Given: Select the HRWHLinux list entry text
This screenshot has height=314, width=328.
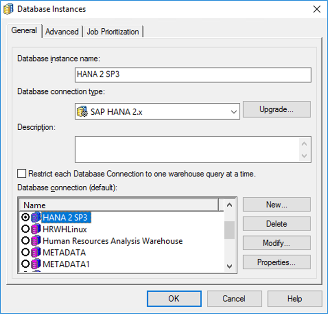Looking at the screenshot, I should click(x=65, y=229).
